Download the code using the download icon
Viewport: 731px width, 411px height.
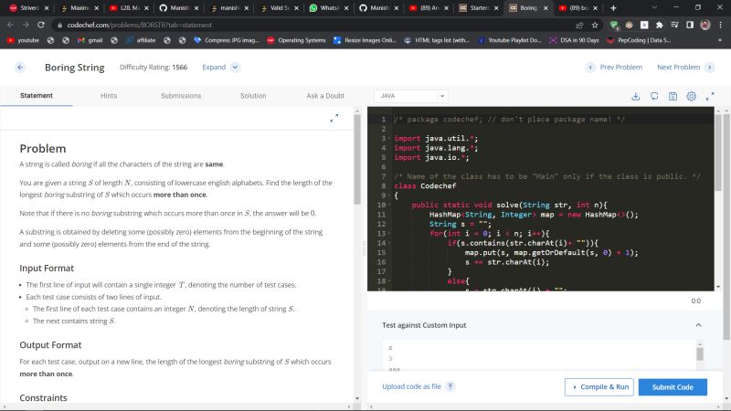pyautogui.click(x=636, y=96)
